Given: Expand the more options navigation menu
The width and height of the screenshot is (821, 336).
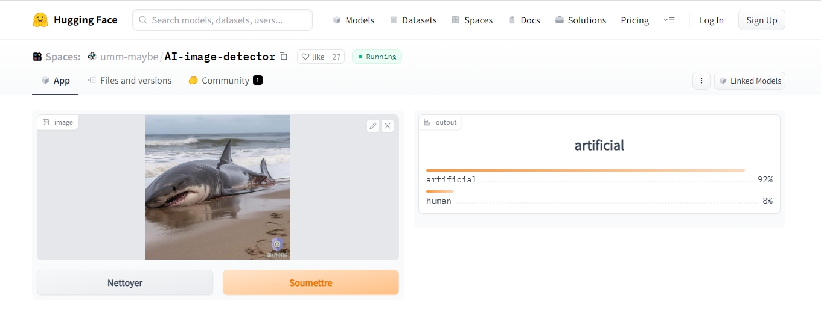Looking at the screenshot, I should coord(669,20).
